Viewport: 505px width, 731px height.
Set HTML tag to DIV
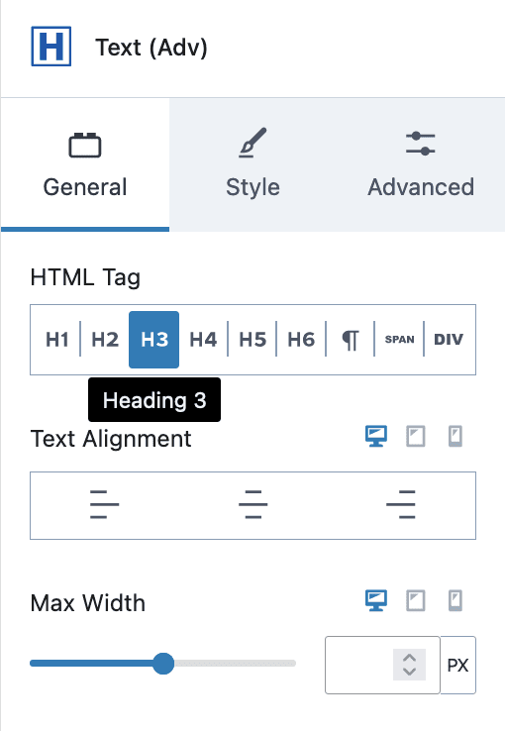(449, 340)
